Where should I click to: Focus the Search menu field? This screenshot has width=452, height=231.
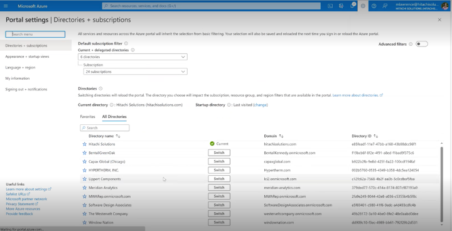[x=35, y=34]
